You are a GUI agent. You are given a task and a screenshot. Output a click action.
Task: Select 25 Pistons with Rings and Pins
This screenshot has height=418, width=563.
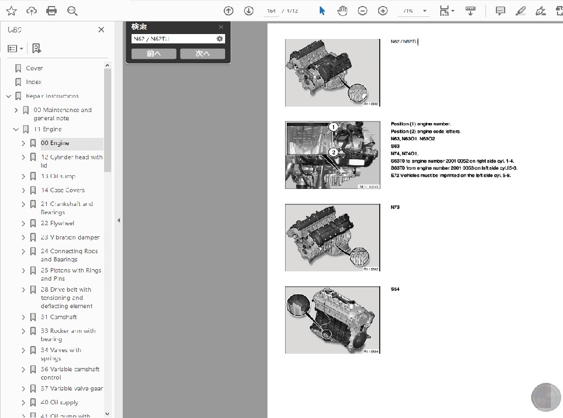pos(71,274)
